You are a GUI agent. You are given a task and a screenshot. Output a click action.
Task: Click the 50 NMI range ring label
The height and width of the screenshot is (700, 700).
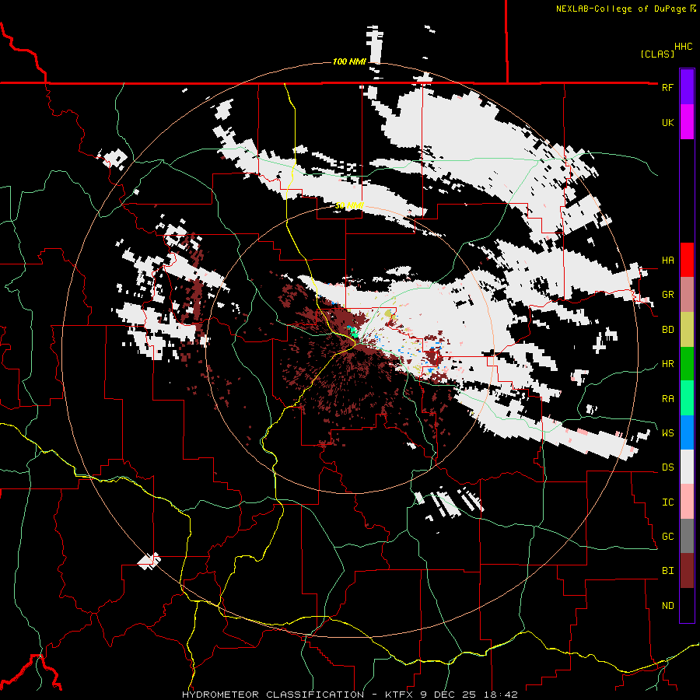pyautogui.click(x=349, y=206)
